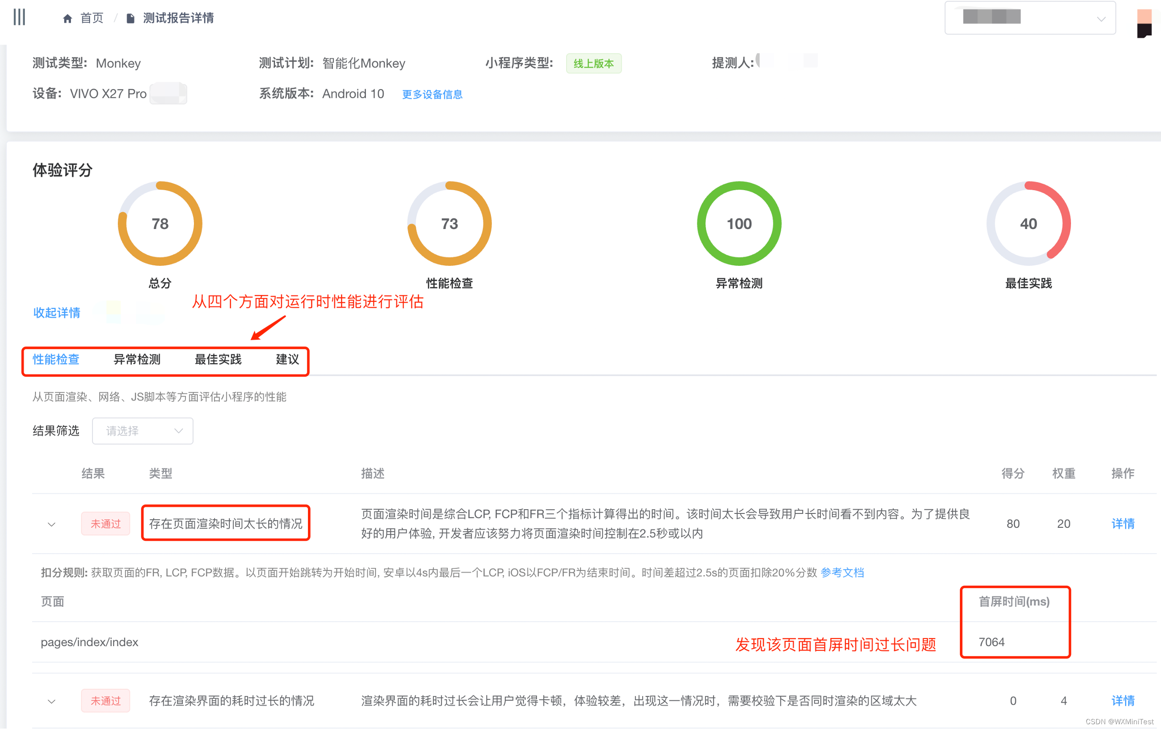
Task: Click 收起详情 to collapse details
Action: (x=57, y=313)
